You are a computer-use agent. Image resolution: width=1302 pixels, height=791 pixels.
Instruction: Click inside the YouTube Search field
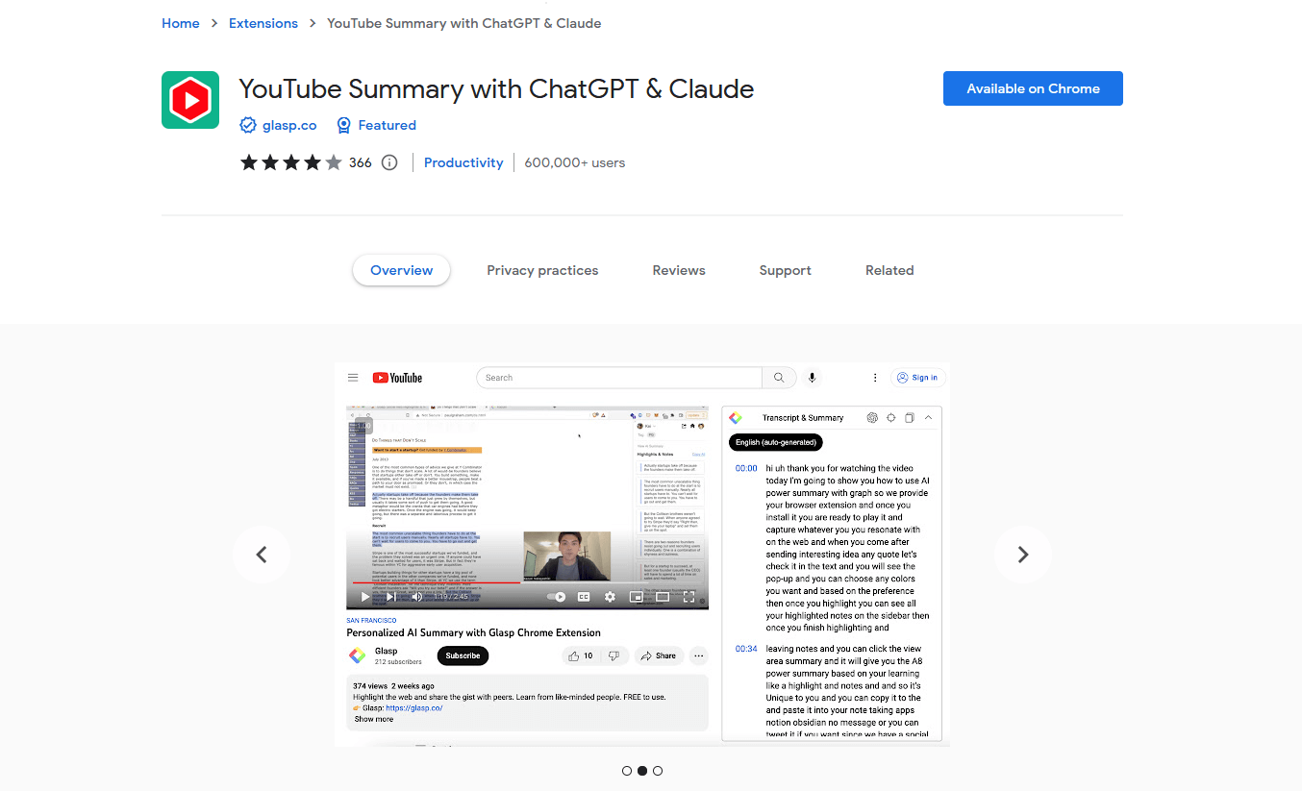[619, 378]
